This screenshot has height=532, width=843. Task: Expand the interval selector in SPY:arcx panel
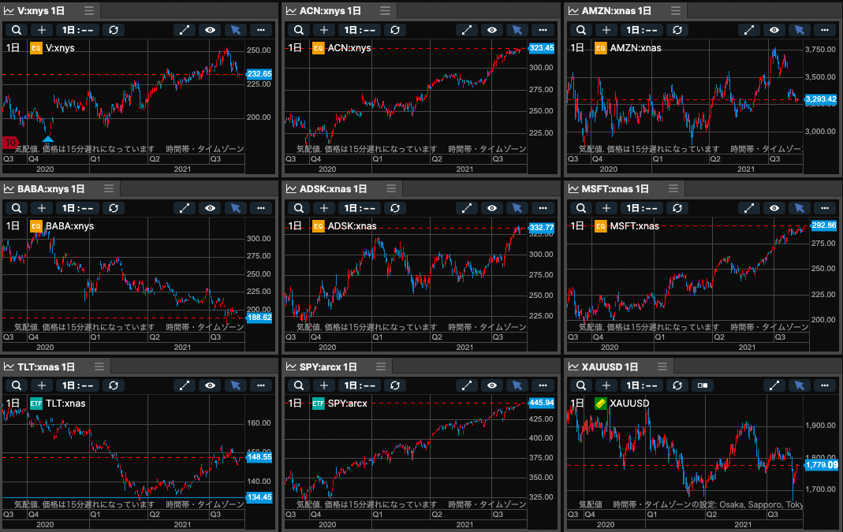(x=360, y=385)
